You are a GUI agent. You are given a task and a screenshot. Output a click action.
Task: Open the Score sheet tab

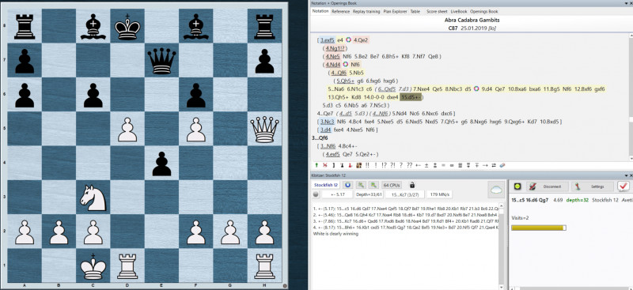(x=437, y=11)
